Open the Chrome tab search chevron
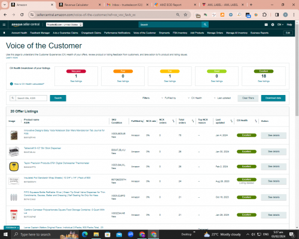This screenshot has width=299, height=239. tap(4, 5)
